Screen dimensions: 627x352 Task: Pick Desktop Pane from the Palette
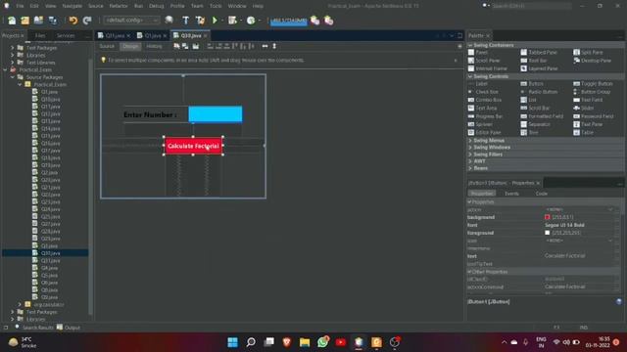pyautogui.click(x=592, y=61)
